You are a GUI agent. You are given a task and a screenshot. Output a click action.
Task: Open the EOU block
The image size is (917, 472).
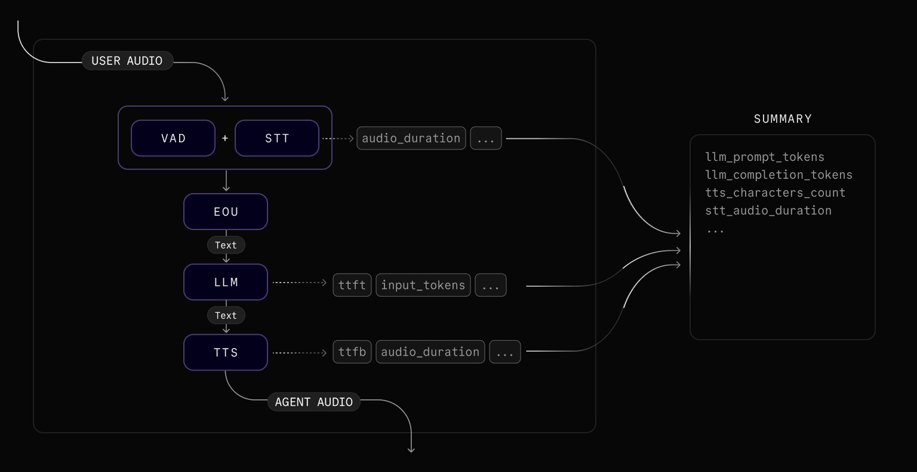click(226, 212)
